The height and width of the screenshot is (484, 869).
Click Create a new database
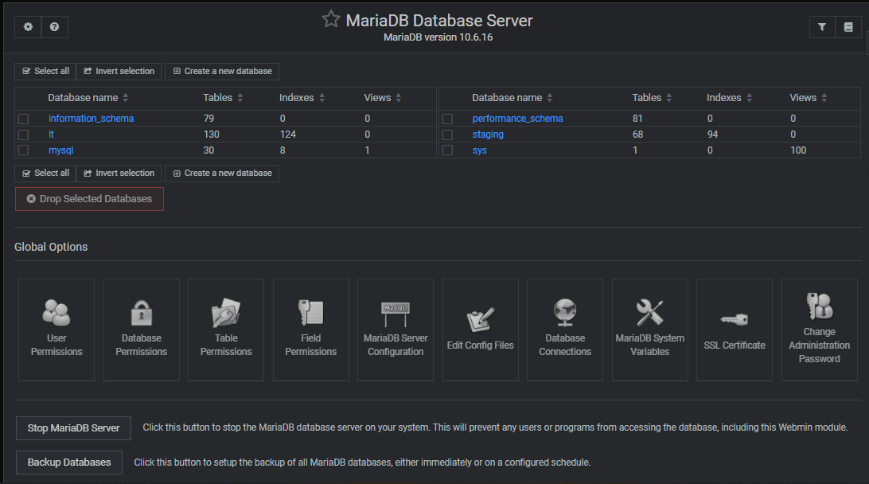222,71
